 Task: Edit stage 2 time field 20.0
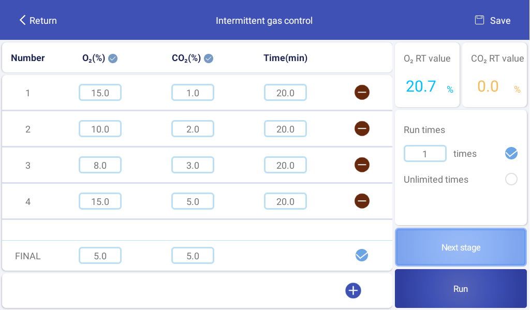(285, 129)
